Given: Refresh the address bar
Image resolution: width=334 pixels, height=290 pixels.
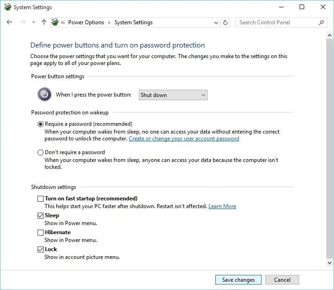Looking at the screenshot, I should (x=225, y=22).
